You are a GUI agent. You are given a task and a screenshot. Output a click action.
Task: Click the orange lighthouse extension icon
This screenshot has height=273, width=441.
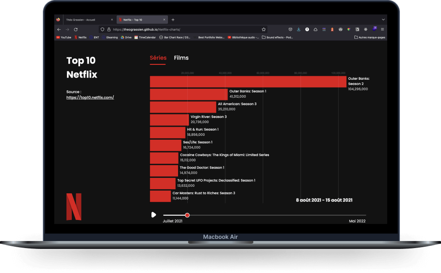(x=332, y=29)
